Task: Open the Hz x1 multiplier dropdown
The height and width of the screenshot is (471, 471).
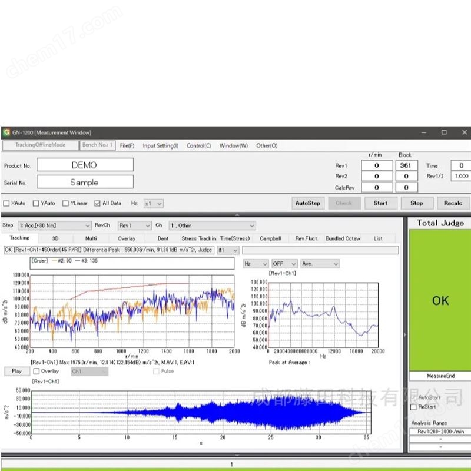Action: [154, 204]
